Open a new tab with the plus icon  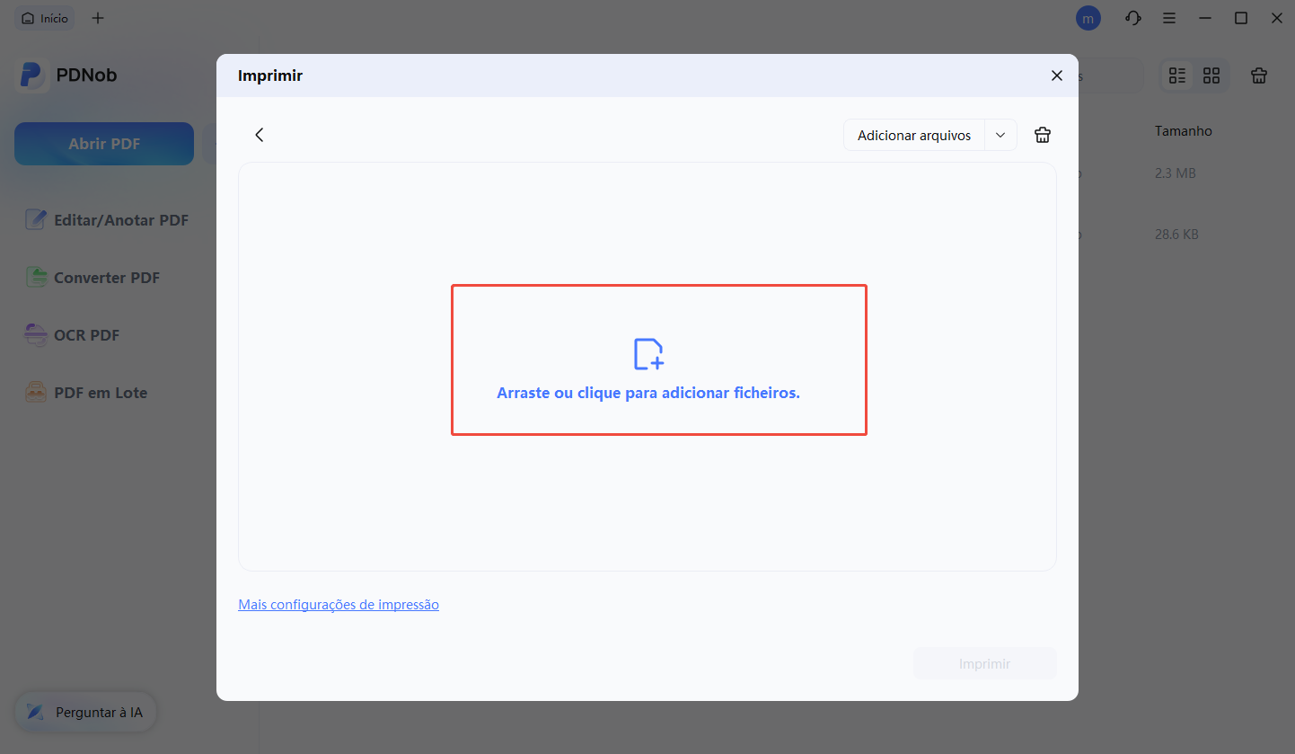click(98, 18)
